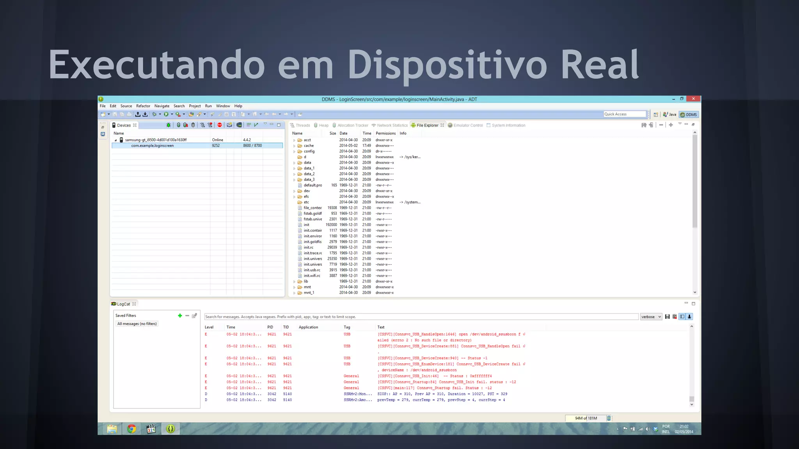
Task: Click Upload arrow icon in main toolbar
Action: pyautogui.click(x=138, y=114)
